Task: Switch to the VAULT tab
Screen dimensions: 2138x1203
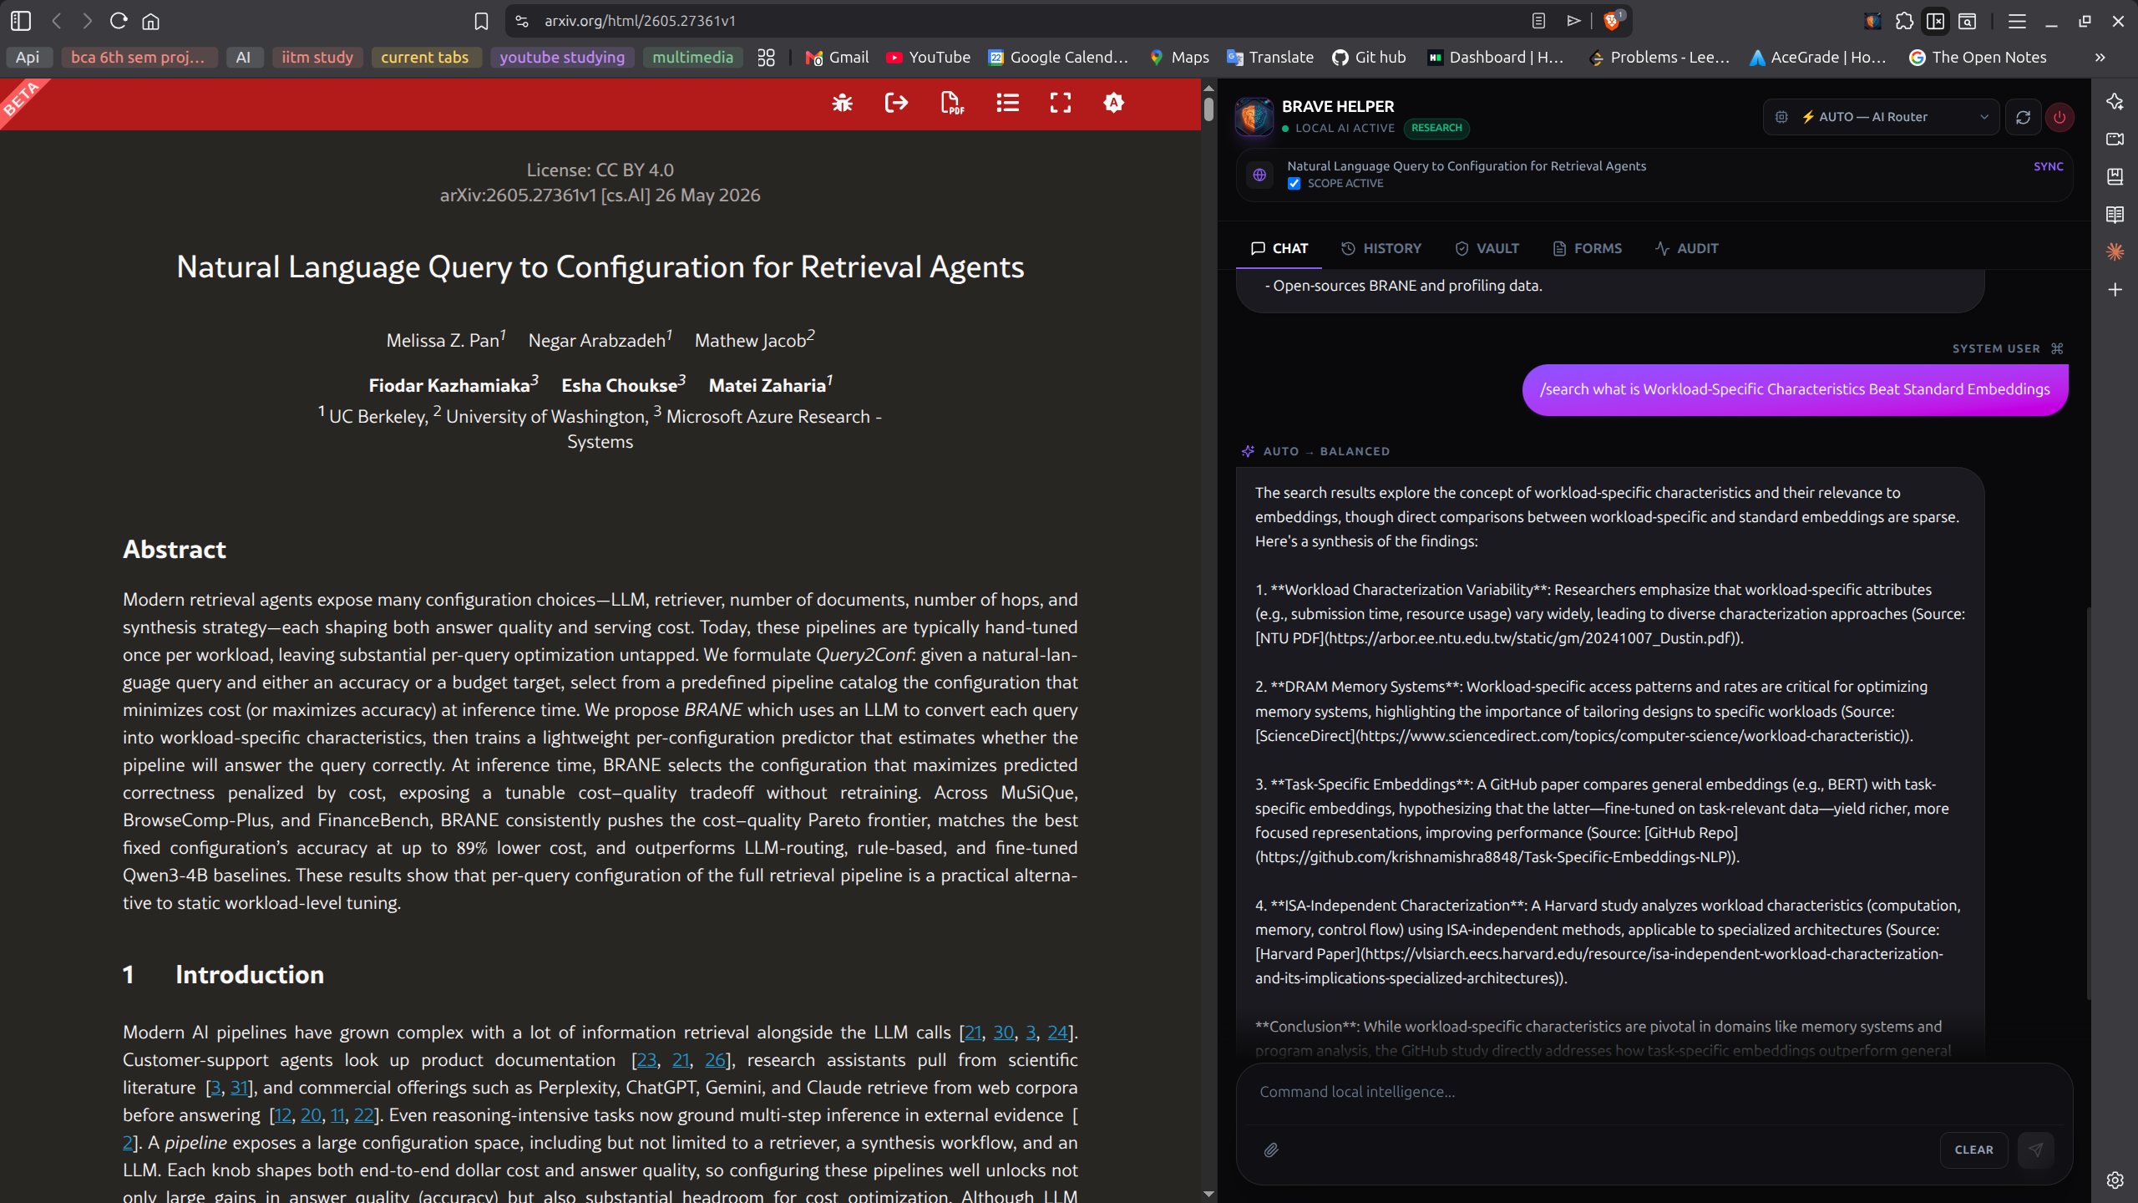Action: click(1487, 248)
